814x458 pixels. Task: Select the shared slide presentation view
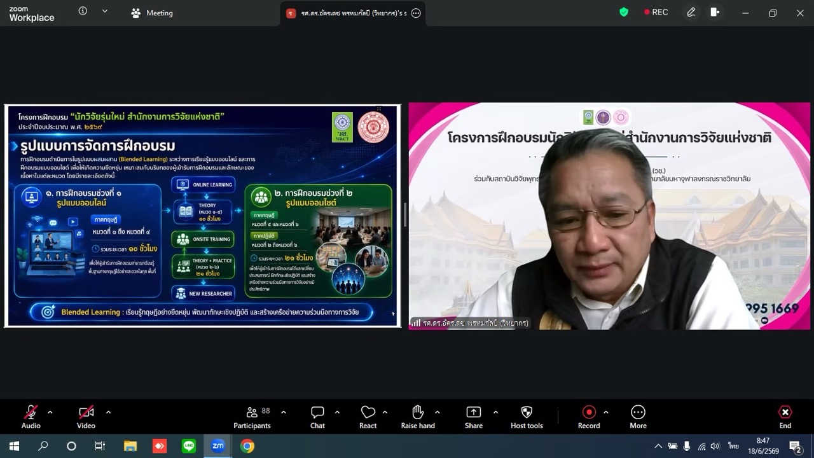(x=203, y=216)
